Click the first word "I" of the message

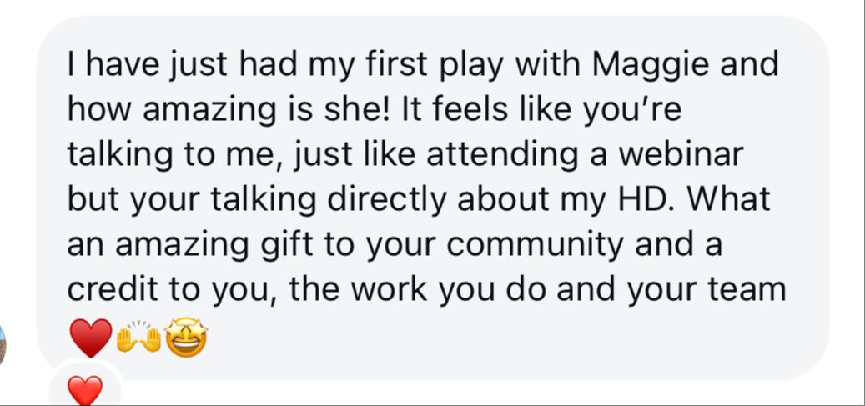pyautogui.click(x=72, y=65)
